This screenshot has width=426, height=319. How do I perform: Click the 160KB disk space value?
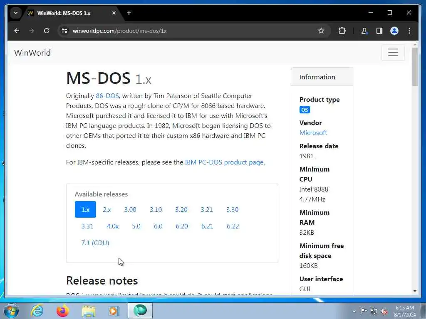[x=308, y=266]
